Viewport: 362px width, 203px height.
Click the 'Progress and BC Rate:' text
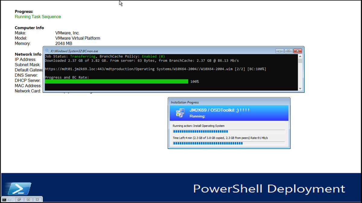point(67,77)
